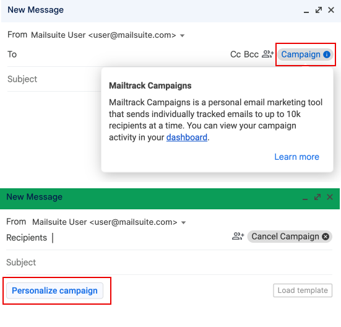The image size is (341, 327).
Task: Click Bcc in the upper compose window
Action: coord(251,54)
